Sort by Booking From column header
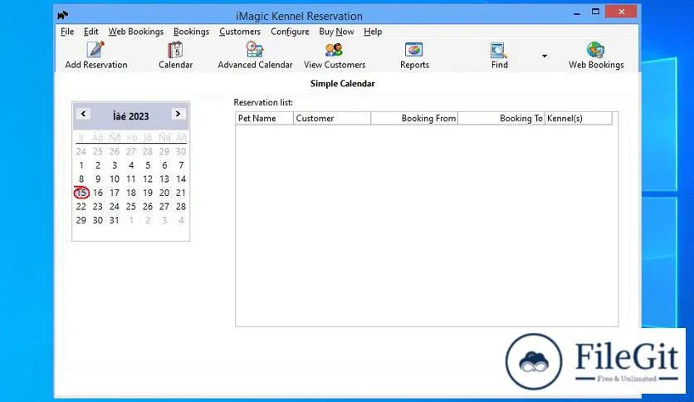 [414, 118]
